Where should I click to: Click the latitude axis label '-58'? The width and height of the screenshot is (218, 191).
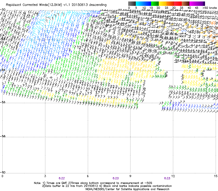pyautogui.click(x=3, y=136)
